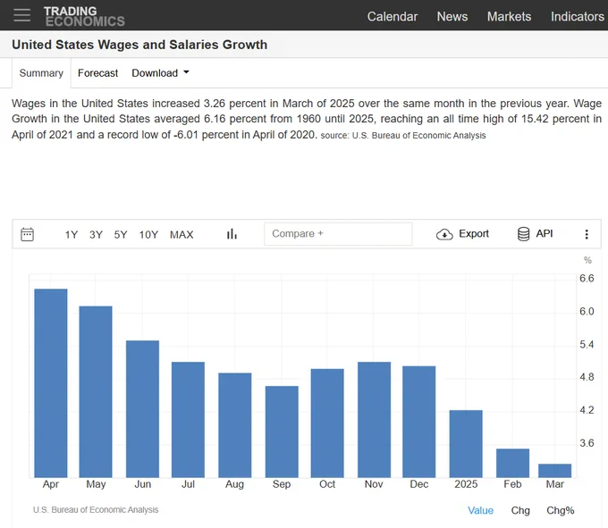
Task: Select the Summary tab
Action: point(41,73)
